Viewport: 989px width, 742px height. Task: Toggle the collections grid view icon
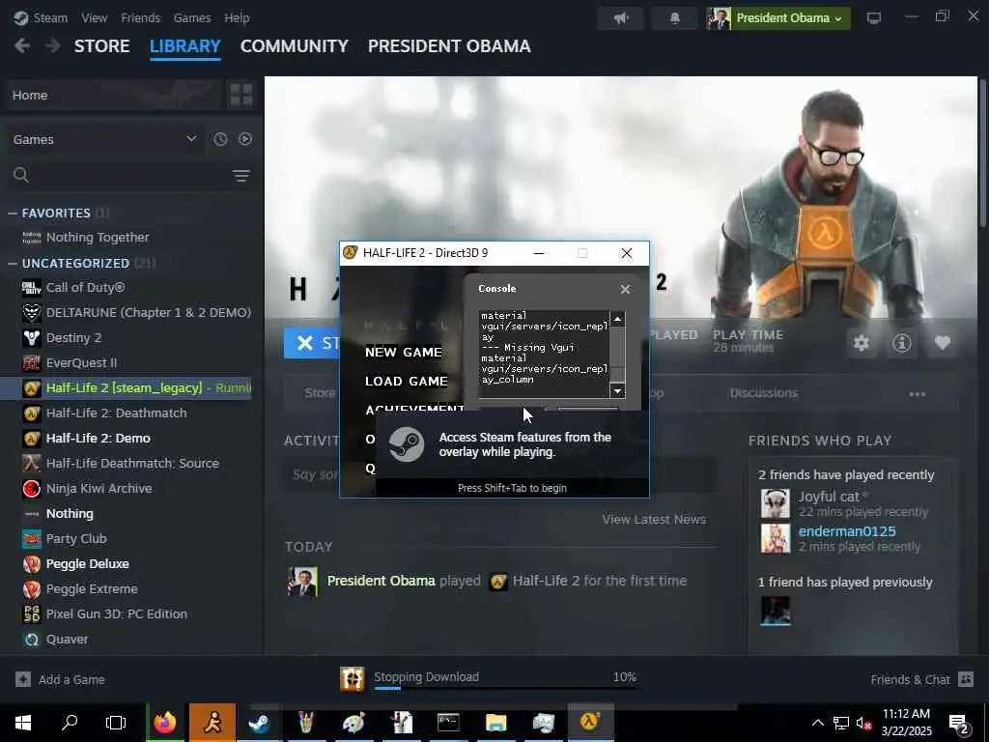240,95
